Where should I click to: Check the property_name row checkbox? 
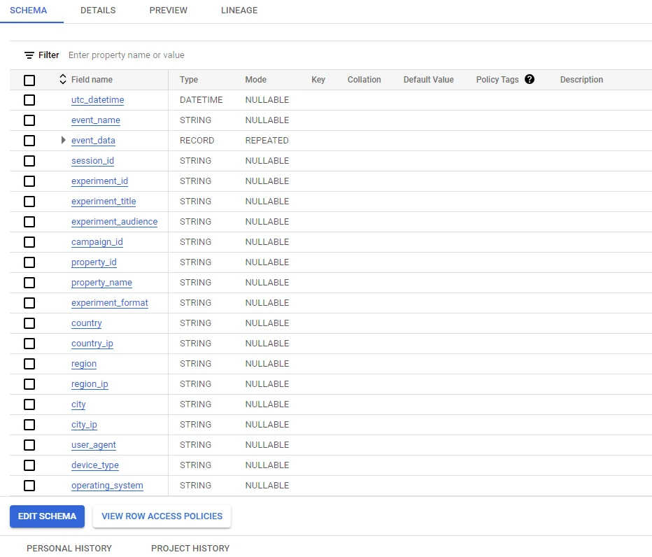pos(29,283)
